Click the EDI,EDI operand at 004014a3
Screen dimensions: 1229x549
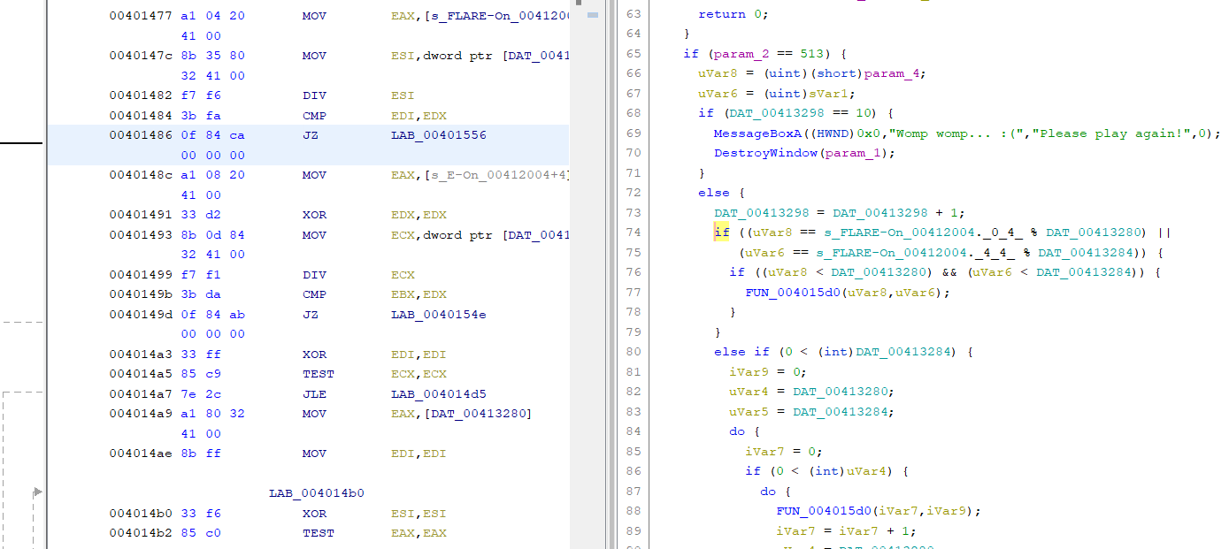pyautogui.click(x=419, y=355)
